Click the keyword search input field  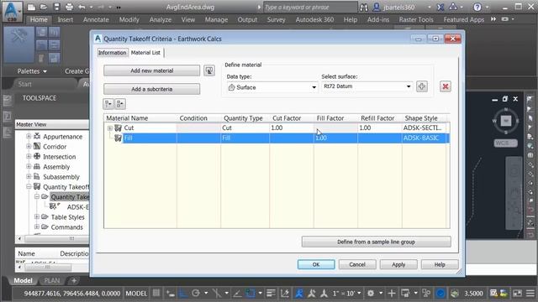(310, 8)
